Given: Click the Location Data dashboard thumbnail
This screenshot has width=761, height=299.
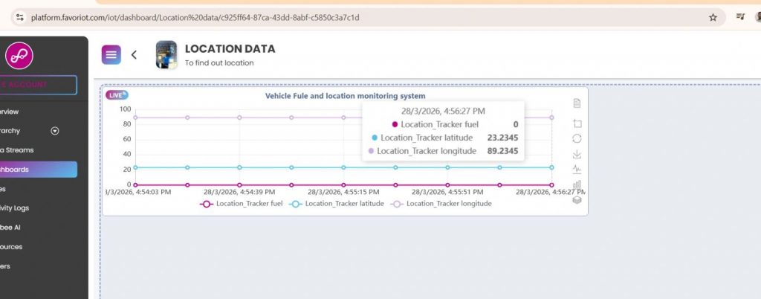Looking at the screenshot, I should [166, 55].
